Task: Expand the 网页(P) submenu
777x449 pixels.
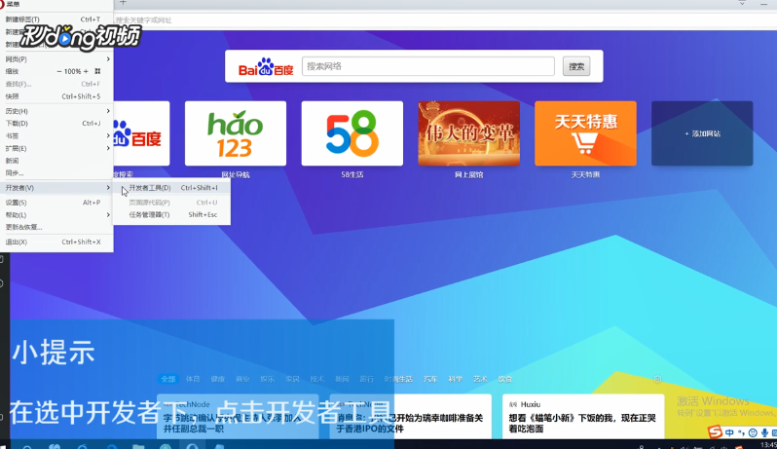Action: coord(56,59)
